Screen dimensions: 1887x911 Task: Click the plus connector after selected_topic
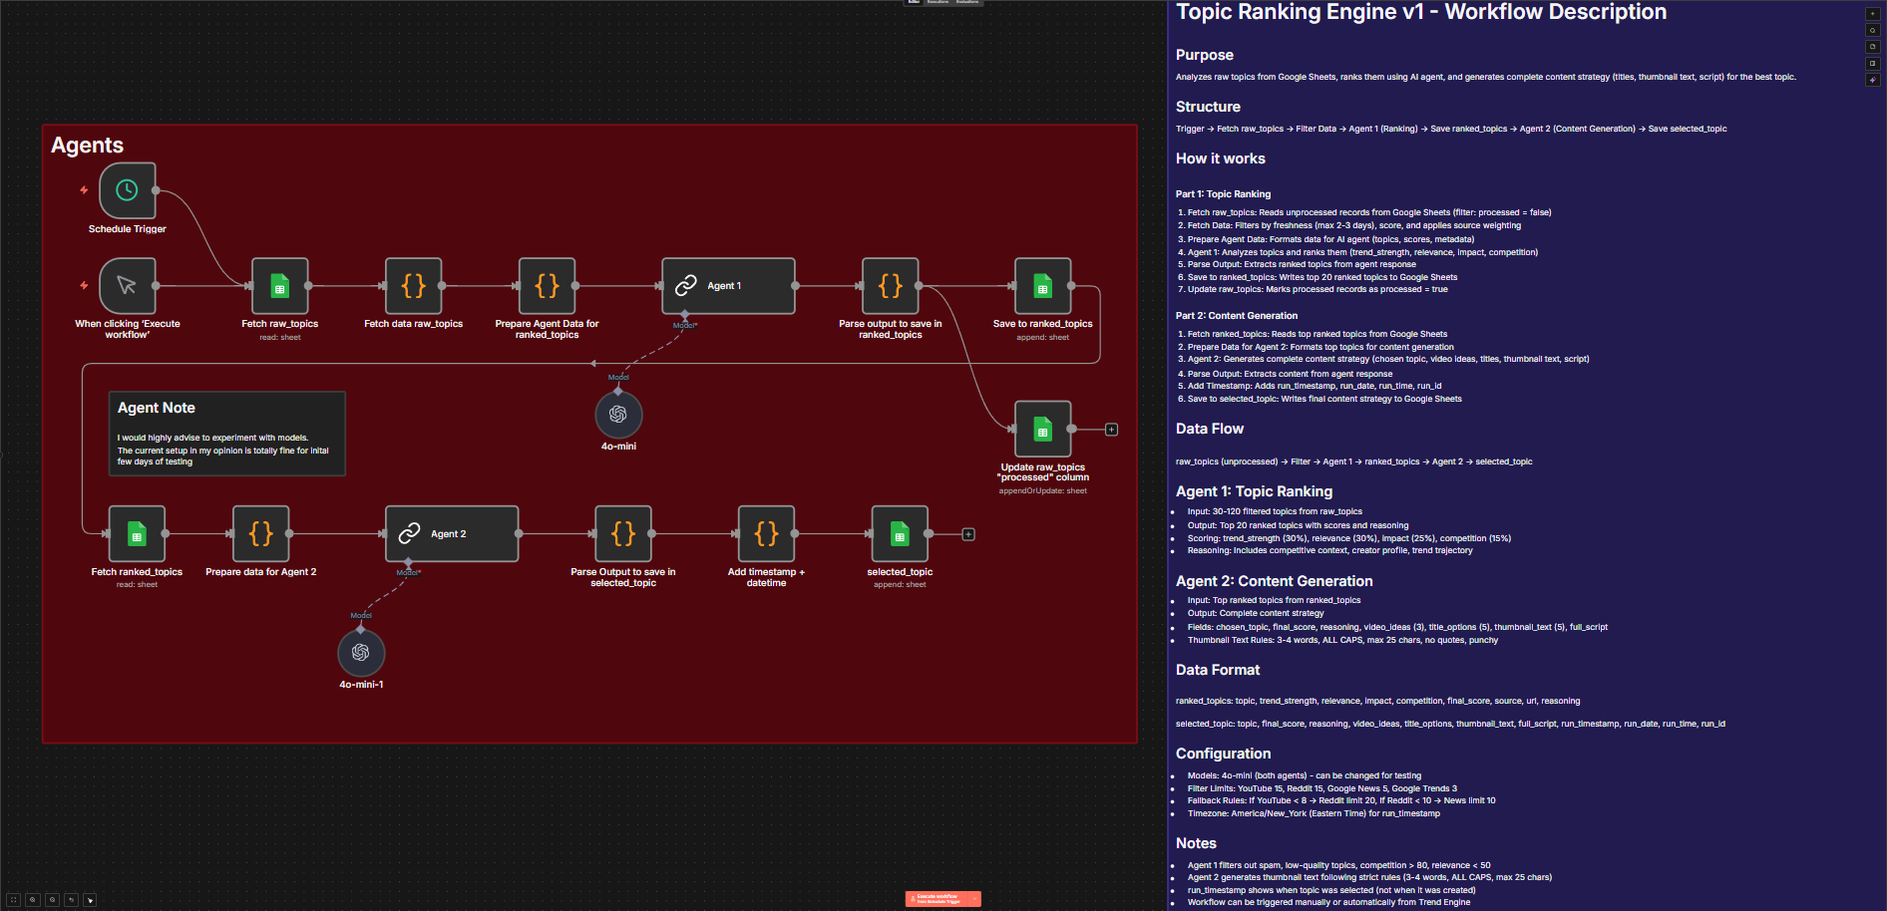pyautogui.click(x=968, y=534)
